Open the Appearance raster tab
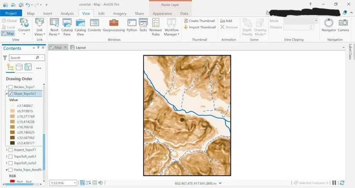355x188 pixels. click(162, 13)
